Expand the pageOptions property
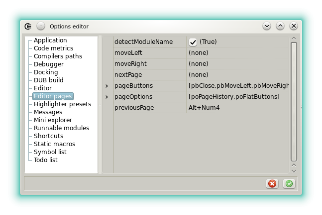The width and height of the screenshot is (322, 215). (107, 97)
